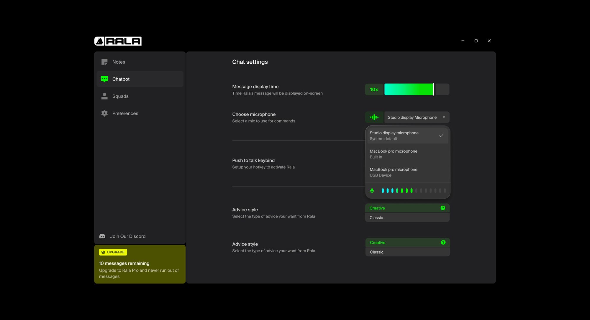Viewport: 590px width, 320px height.
Task: Click the help icon on the first Creative option
Action: [x=443, y=208]
